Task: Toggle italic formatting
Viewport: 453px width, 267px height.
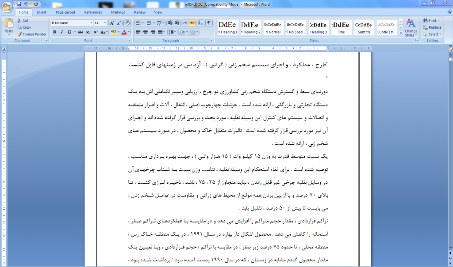Action: (62, 32)
